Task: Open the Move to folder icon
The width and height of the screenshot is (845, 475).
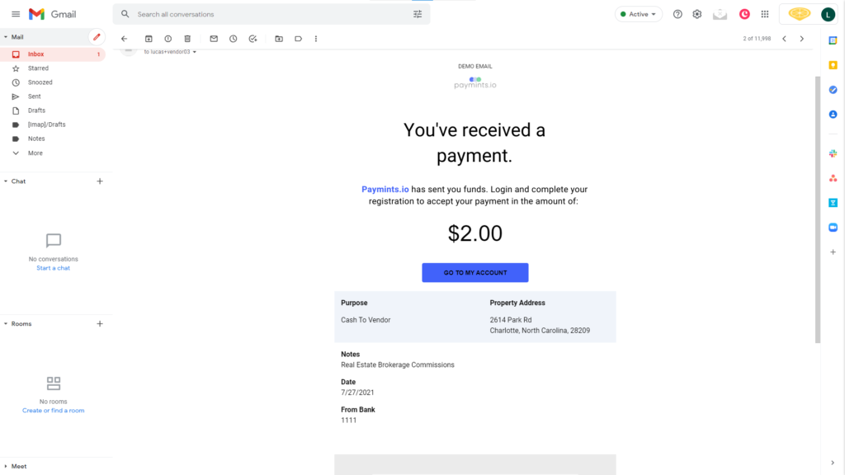Action: pos(279,39)
